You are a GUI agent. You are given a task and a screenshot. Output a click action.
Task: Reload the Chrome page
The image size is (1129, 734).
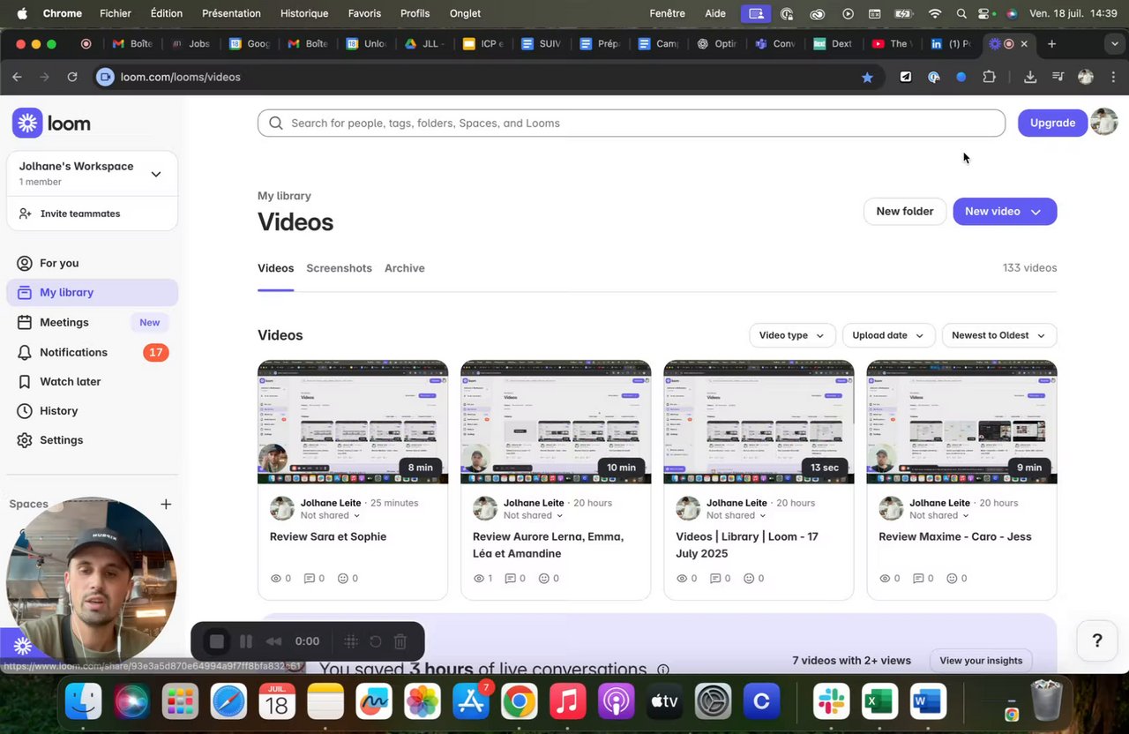[72, 77]
